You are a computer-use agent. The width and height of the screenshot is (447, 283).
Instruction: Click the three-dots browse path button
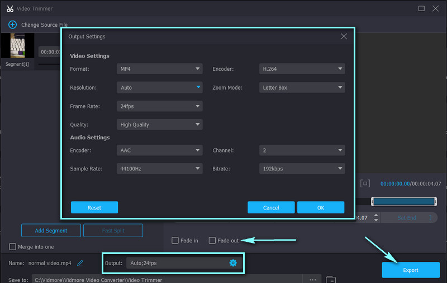pyautogui.click(x=313, y=280)
